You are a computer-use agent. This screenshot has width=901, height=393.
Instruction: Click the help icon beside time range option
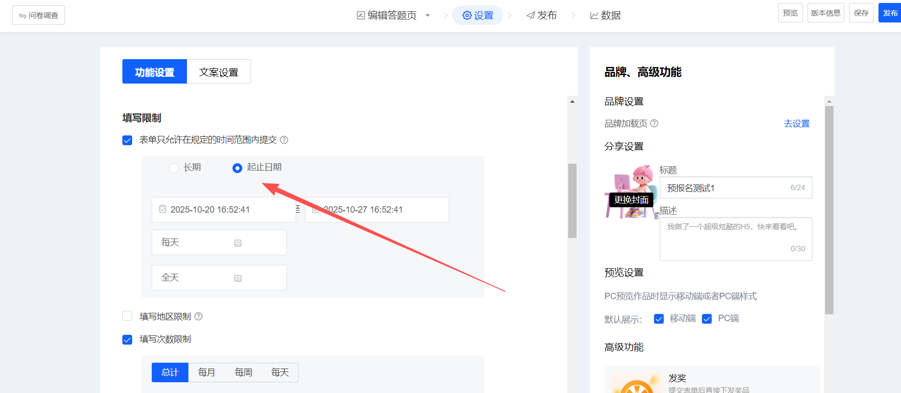284,140
